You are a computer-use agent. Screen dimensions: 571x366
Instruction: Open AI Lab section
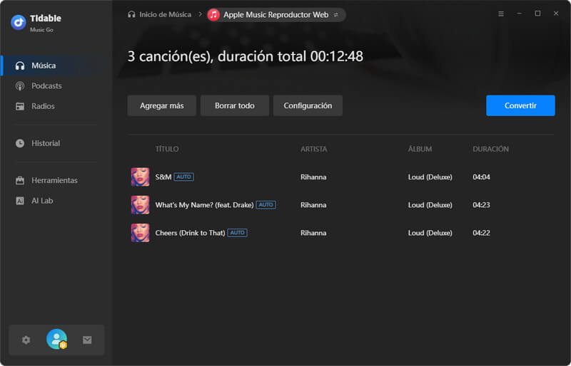point(42,201)
